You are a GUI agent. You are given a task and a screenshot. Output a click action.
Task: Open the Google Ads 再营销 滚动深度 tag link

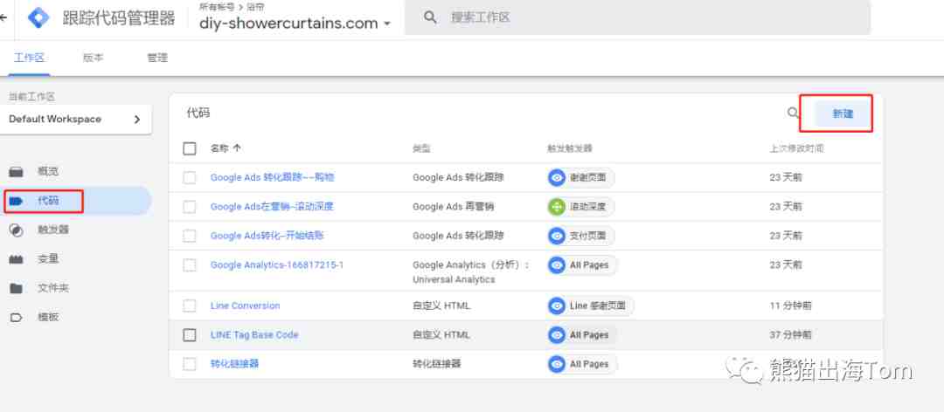tap(272, 207)
